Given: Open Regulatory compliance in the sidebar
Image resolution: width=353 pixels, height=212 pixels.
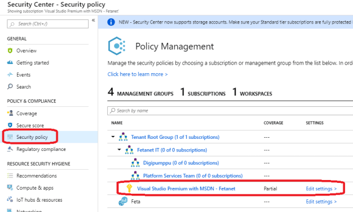Looking at the screenshot, I should [x=41, y=149].
